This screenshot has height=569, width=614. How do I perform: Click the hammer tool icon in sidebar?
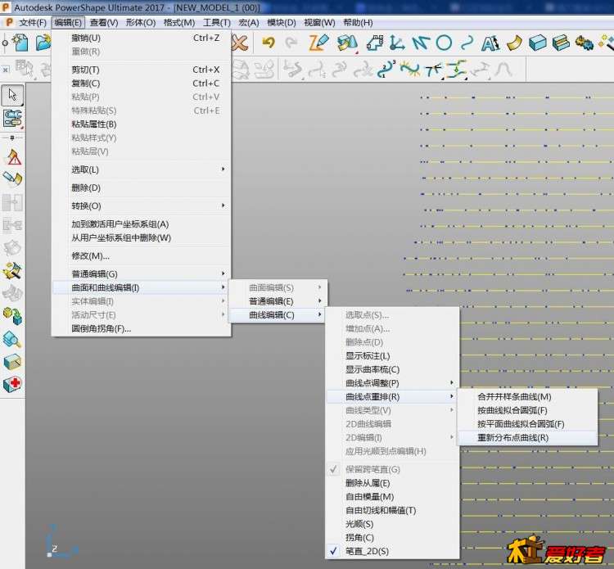pos(12,271)
